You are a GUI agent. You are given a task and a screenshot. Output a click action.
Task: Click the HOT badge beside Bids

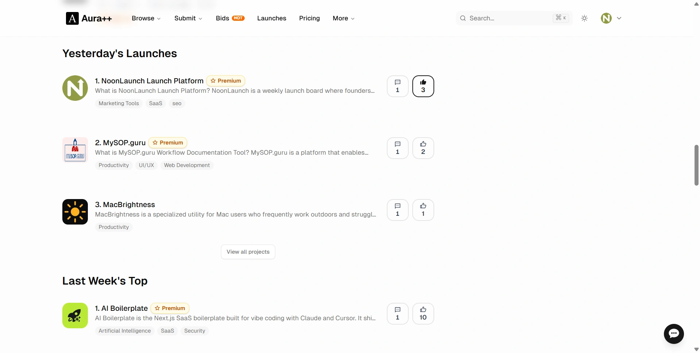point(238,18)
